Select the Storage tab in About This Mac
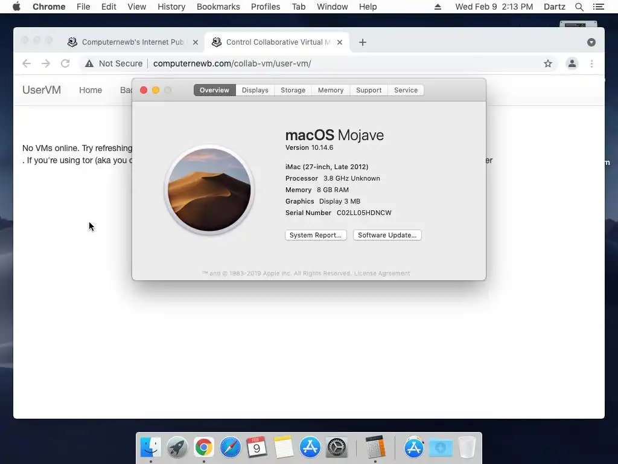 [293, 90]
